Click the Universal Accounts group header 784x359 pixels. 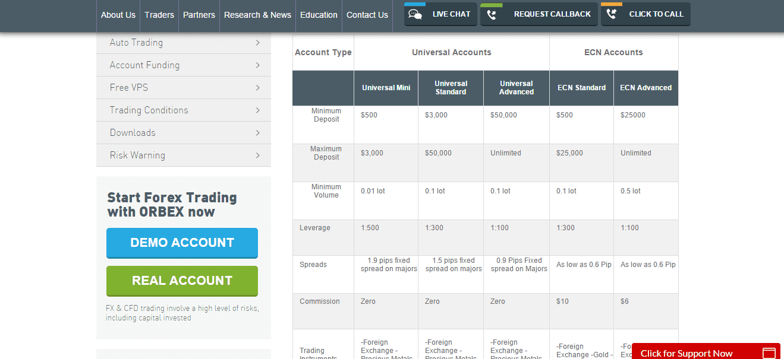tap(452, 52)
